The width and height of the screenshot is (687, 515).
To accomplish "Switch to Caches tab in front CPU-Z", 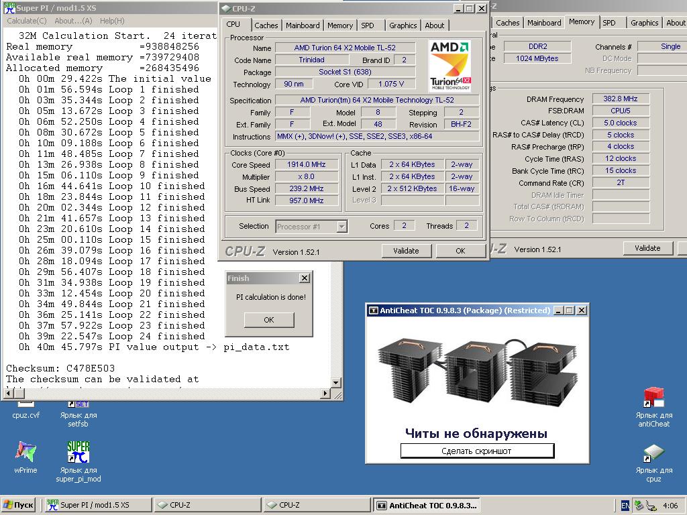I will coord(266,25).
